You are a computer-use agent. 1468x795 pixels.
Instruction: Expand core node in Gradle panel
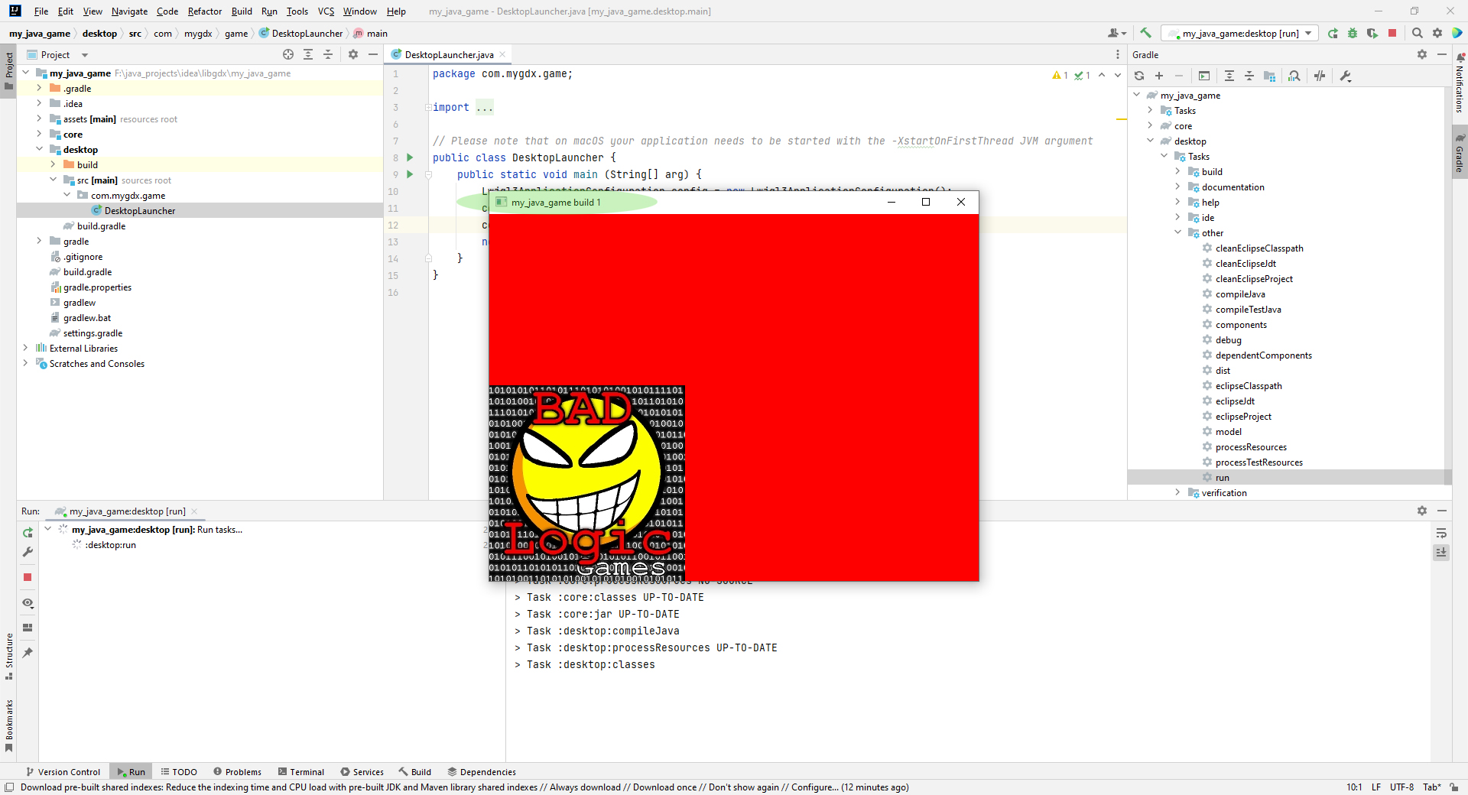point(1150,125)
